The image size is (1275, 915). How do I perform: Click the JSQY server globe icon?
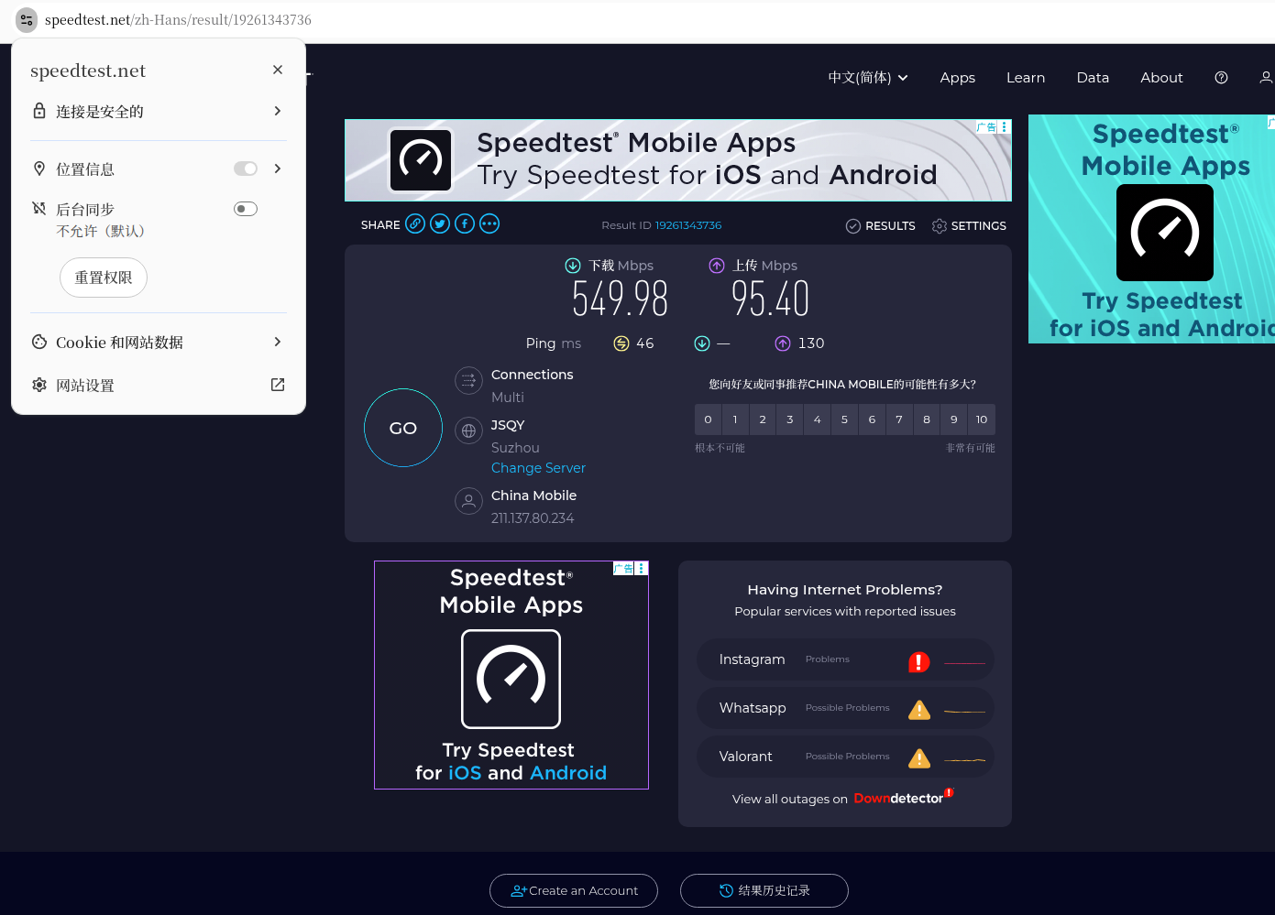point(468,430)
